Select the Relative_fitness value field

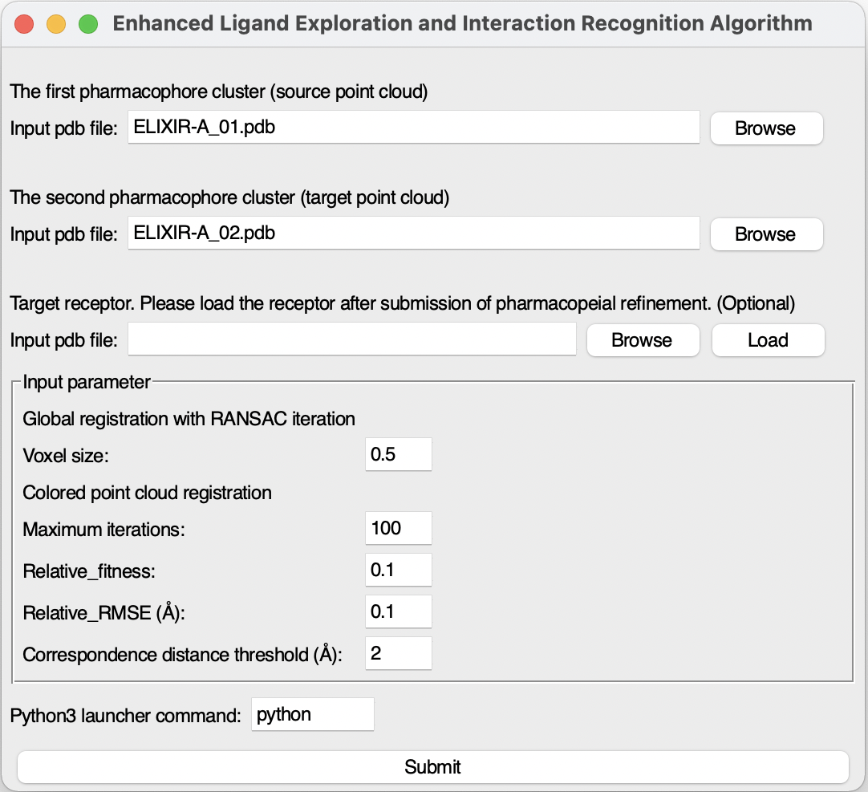tap(398, 570)
